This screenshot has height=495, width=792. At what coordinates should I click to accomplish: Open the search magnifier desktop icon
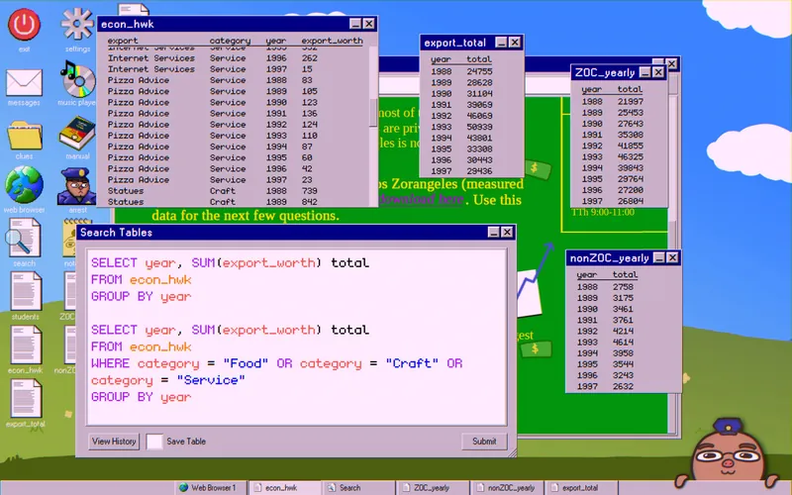[24, 238]
